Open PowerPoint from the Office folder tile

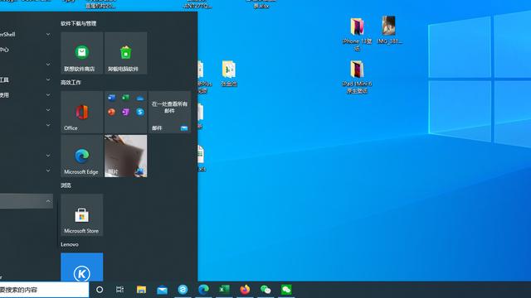click(111, 112)
